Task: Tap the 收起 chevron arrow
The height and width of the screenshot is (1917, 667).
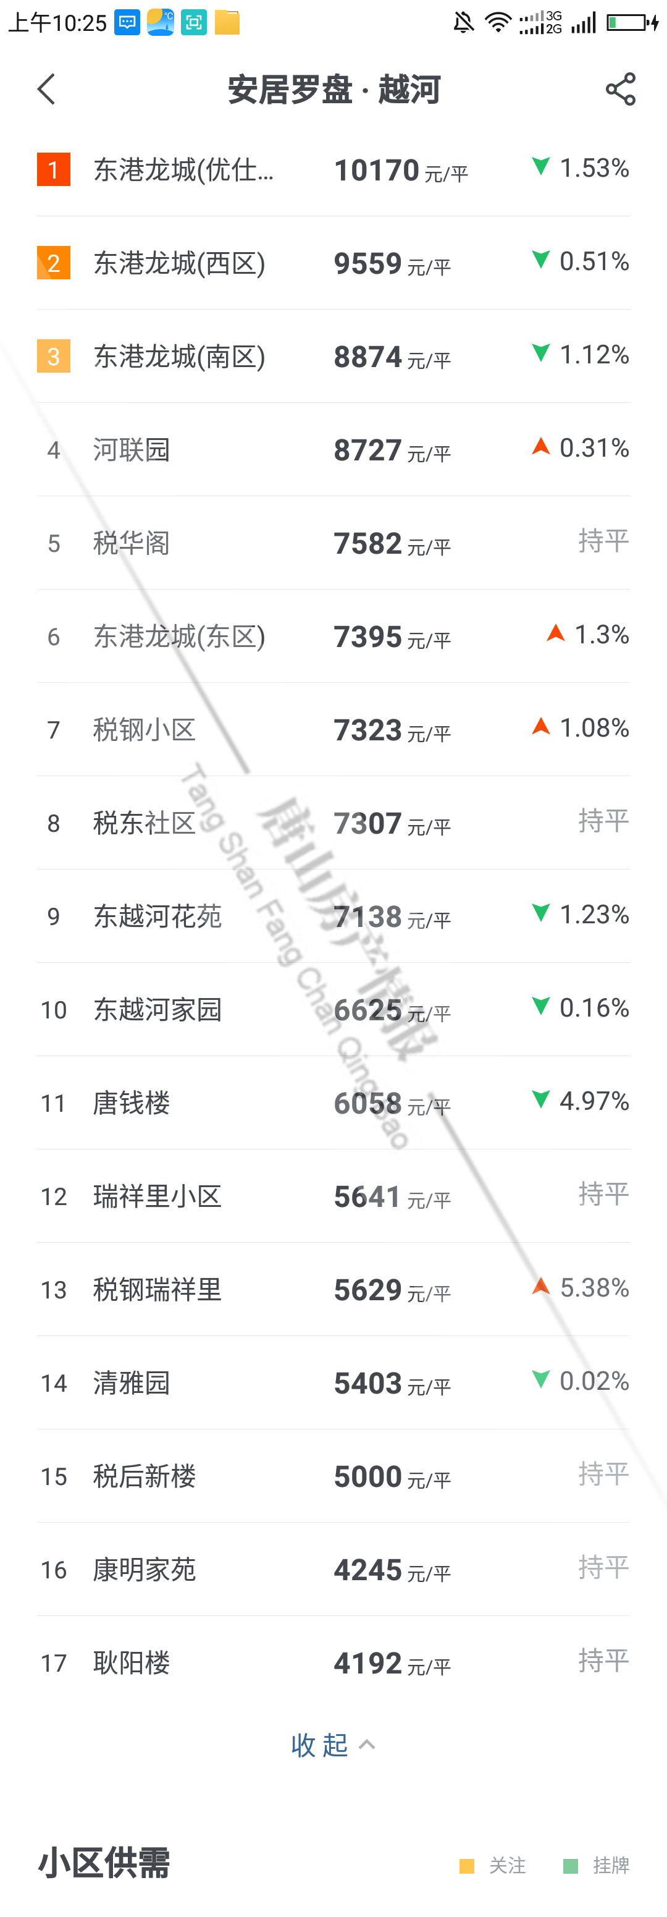Action: [367, 1745]
